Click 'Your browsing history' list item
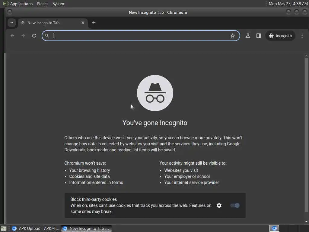309x232 pixels. (89, 170)
